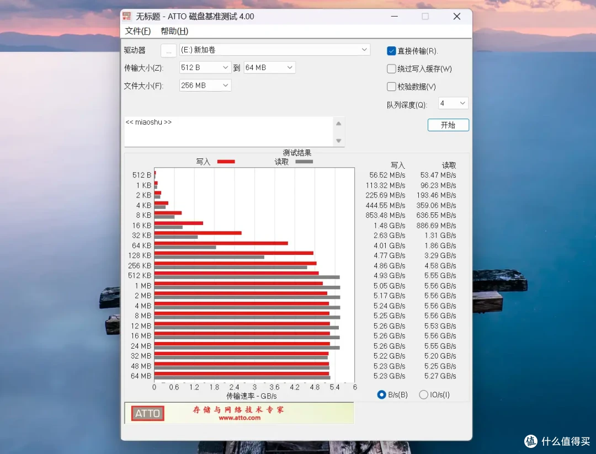Close the ATTO benchmark window

(457, 17)
